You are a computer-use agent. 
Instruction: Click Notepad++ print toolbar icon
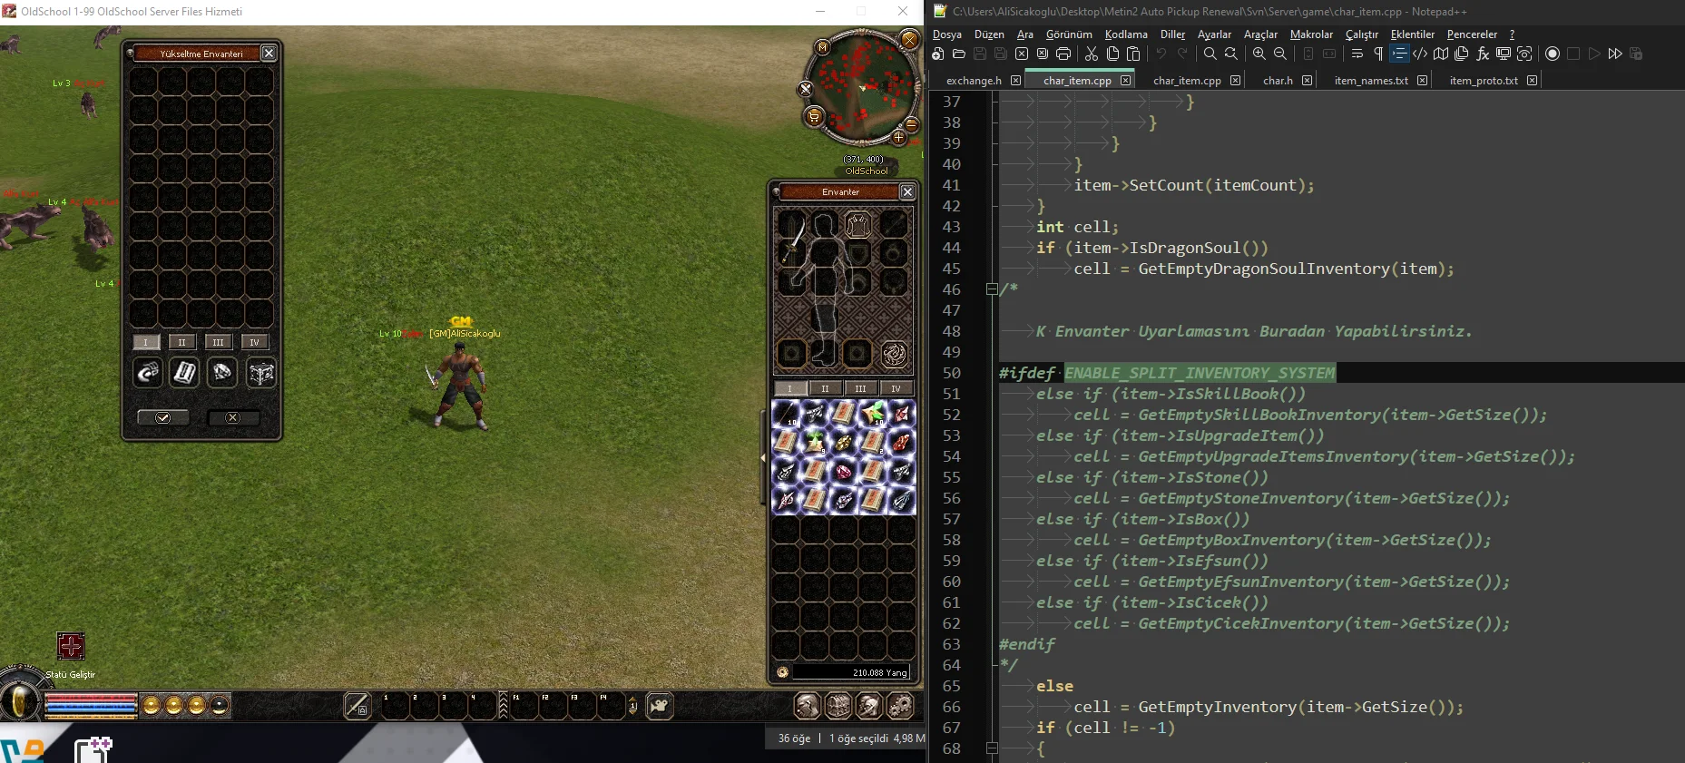click(x=1063, y=54)
